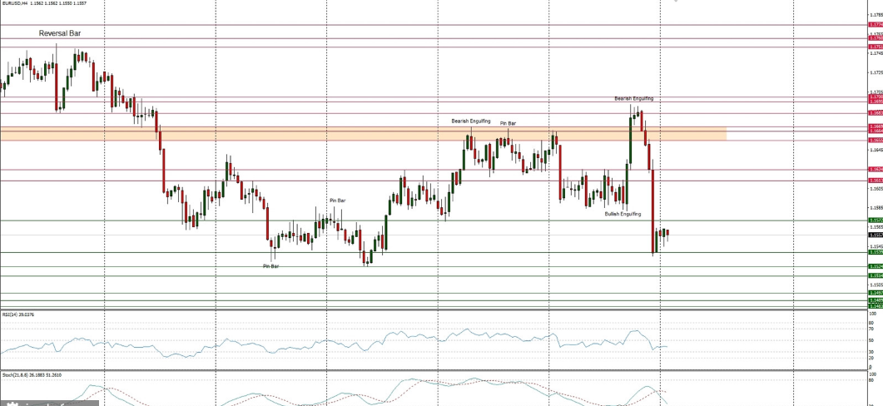Select the 1.1613 red price level tag
The width and height of the screenshot is (883, 406).
pos(875,180)
